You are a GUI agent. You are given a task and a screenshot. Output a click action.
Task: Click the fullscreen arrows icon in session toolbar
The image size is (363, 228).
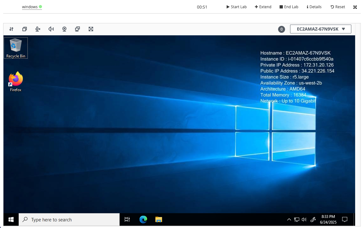pyautogui.click(x=91, y=29)
